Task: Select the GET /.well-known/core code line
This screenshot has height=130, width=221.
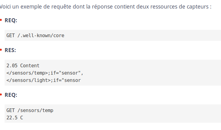Action: (35, 36)
